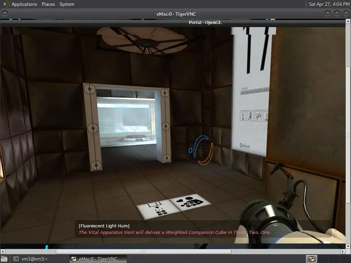The width and height of the screenshot is (351, 263).
Task: Click the Vital Apparatus Vent subtitle line
Action: click(175, 233)
